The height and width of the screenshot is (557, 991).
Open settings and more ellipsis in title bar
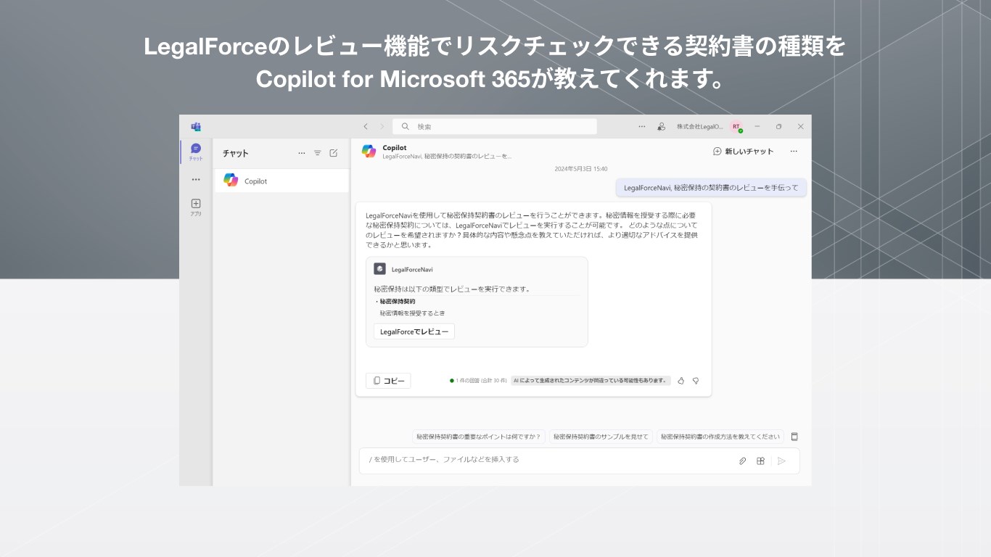click(642, 126)
